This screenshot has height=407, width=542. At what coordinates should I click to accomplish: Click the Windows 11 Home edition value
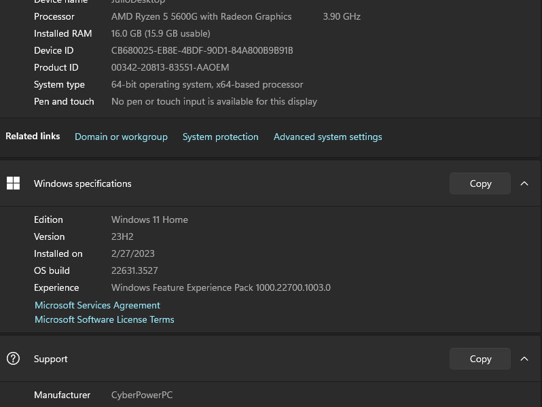(x=149, y=219)
